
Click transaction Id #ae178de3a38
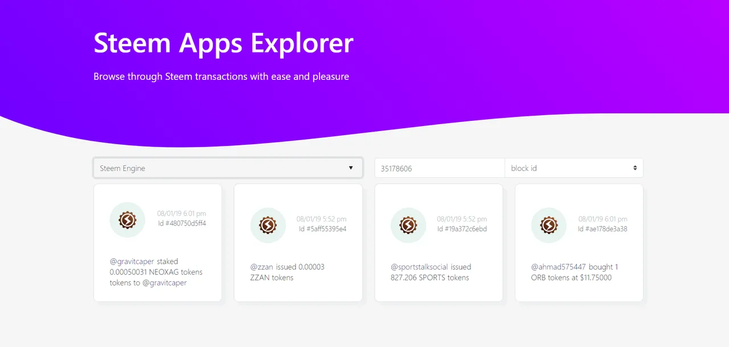pos(603,229)
